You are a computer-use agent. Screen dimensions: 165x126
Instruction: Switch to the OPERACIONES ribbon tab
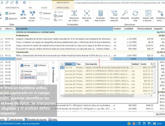tap(63, 8)
